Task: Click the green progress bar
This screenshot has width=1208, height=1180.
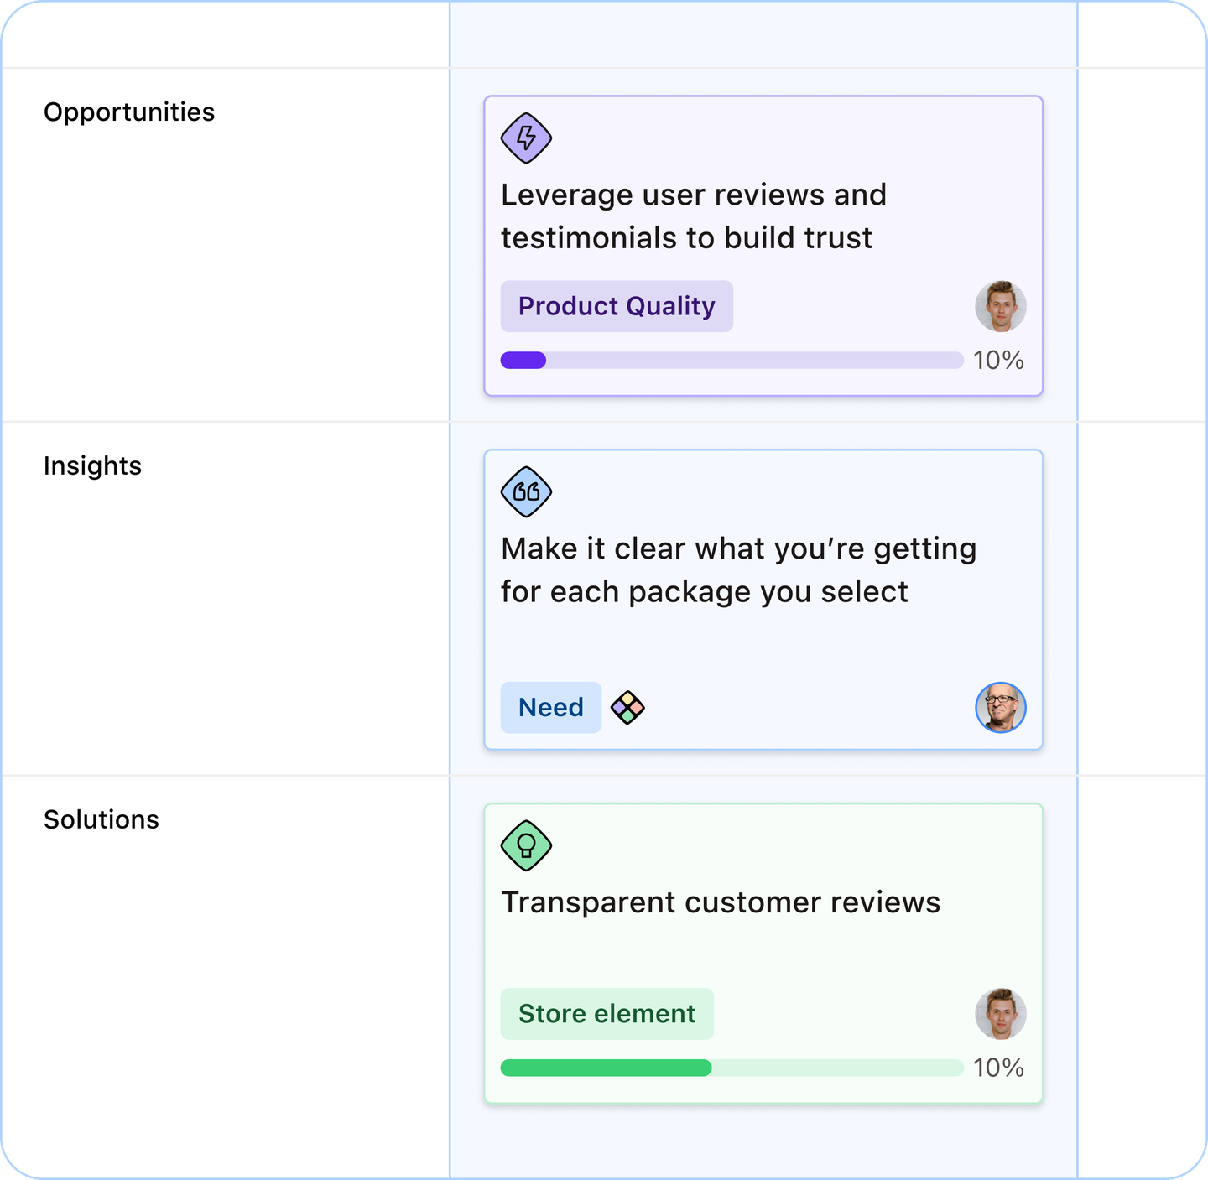Action: coord(732,1068)
